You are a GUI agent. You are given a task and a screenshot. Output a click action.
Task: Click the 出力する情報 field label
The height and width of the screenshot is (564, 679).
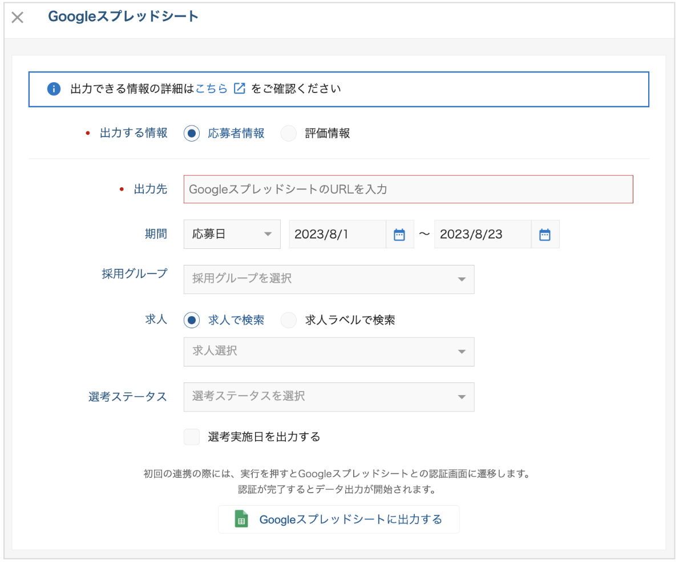click(134, 133)
